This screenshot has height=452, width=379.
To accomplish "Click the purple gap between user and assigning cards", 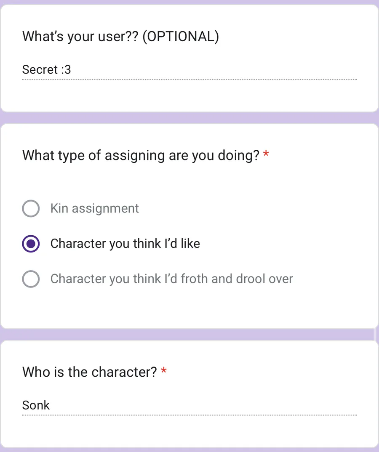I will [189, 118].
